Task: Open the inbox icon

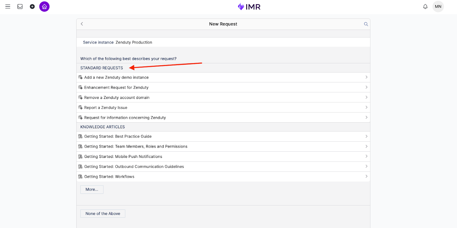Action: (x=20, y=7)
